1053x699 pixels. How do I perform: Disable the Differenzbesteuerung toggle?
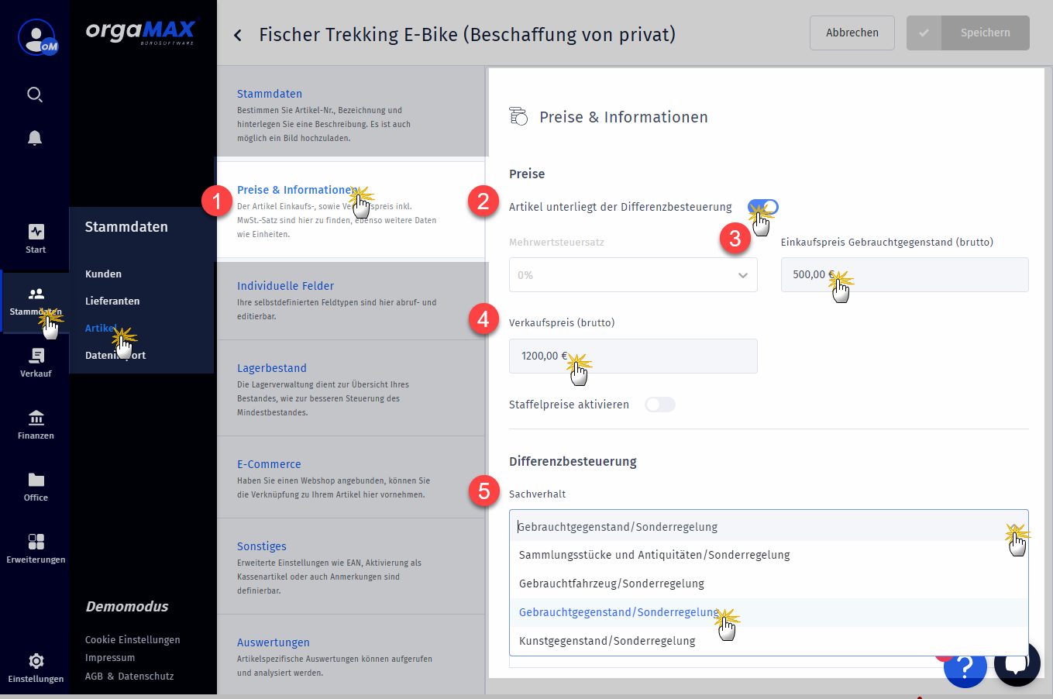point(763,207)
